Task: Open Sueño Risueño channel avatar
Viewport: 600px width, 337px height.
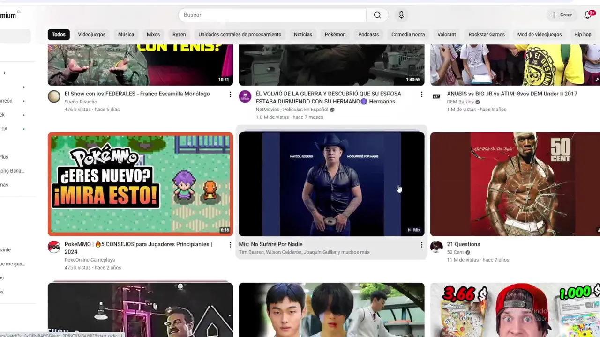Action: click(x=54, y=96)
